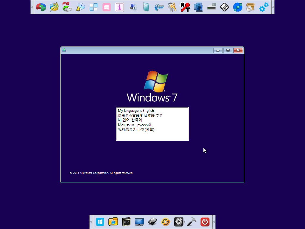305x229 pixels.
Task: Open the blue Windows start tile
Action: pos(100,222)
